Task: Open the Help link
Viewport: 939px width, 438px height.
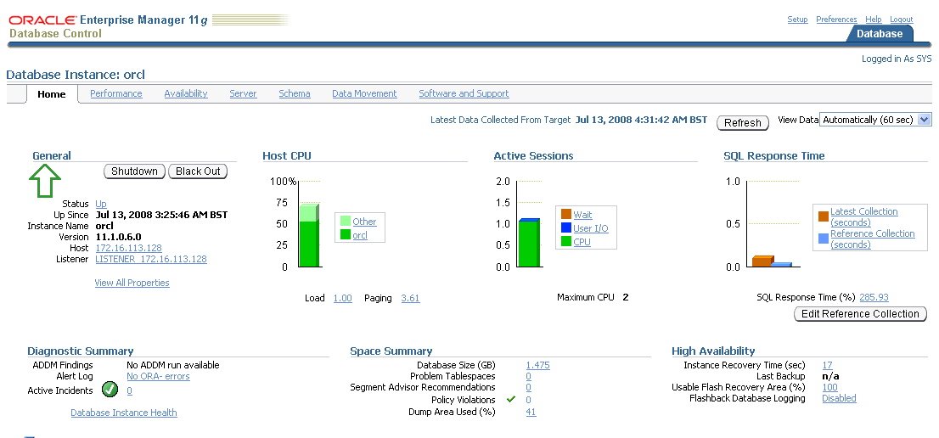Action: click(874, 20)
